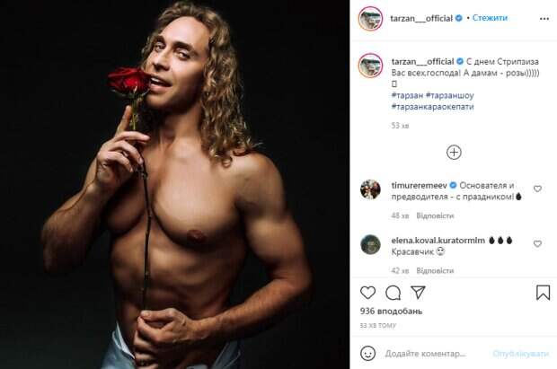Share the post with the paper plane icon
Image resolution: width=557 pixels, height=369 pixels.
pos(418,293)
